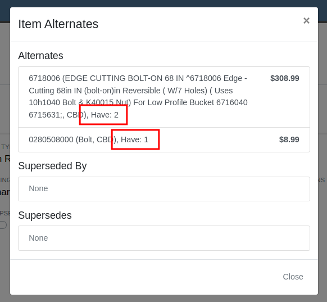The image size is (327, 302).
Task: Click the Supersedes section heading
Action: [45, 215]
